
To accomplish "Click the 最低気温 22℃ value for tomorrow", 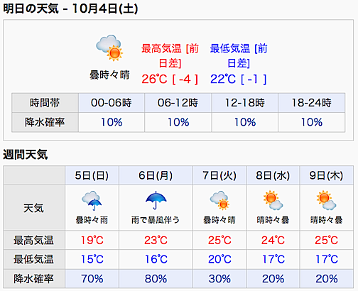I will pos(223,79).
